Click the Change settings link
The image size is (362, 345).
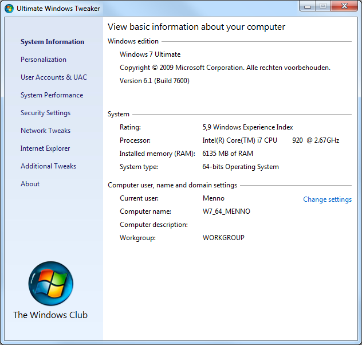pos(328,199)
